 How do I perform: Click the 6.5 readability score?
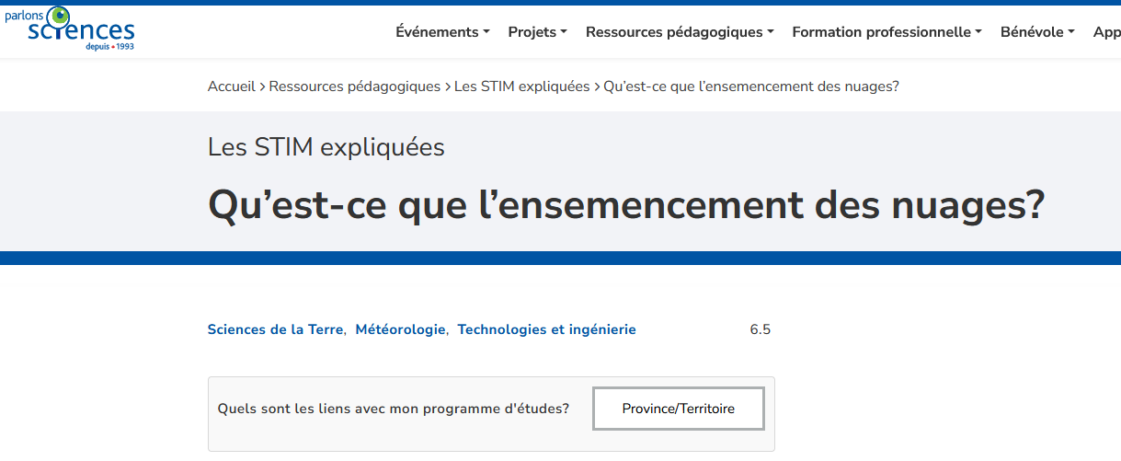[760, 329]
